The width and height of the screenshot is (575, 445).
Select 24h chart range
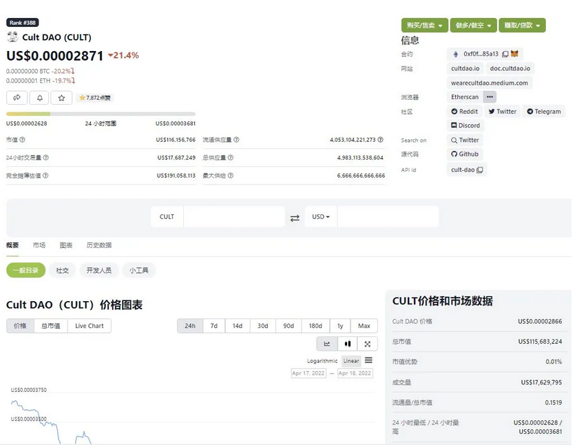190,326
